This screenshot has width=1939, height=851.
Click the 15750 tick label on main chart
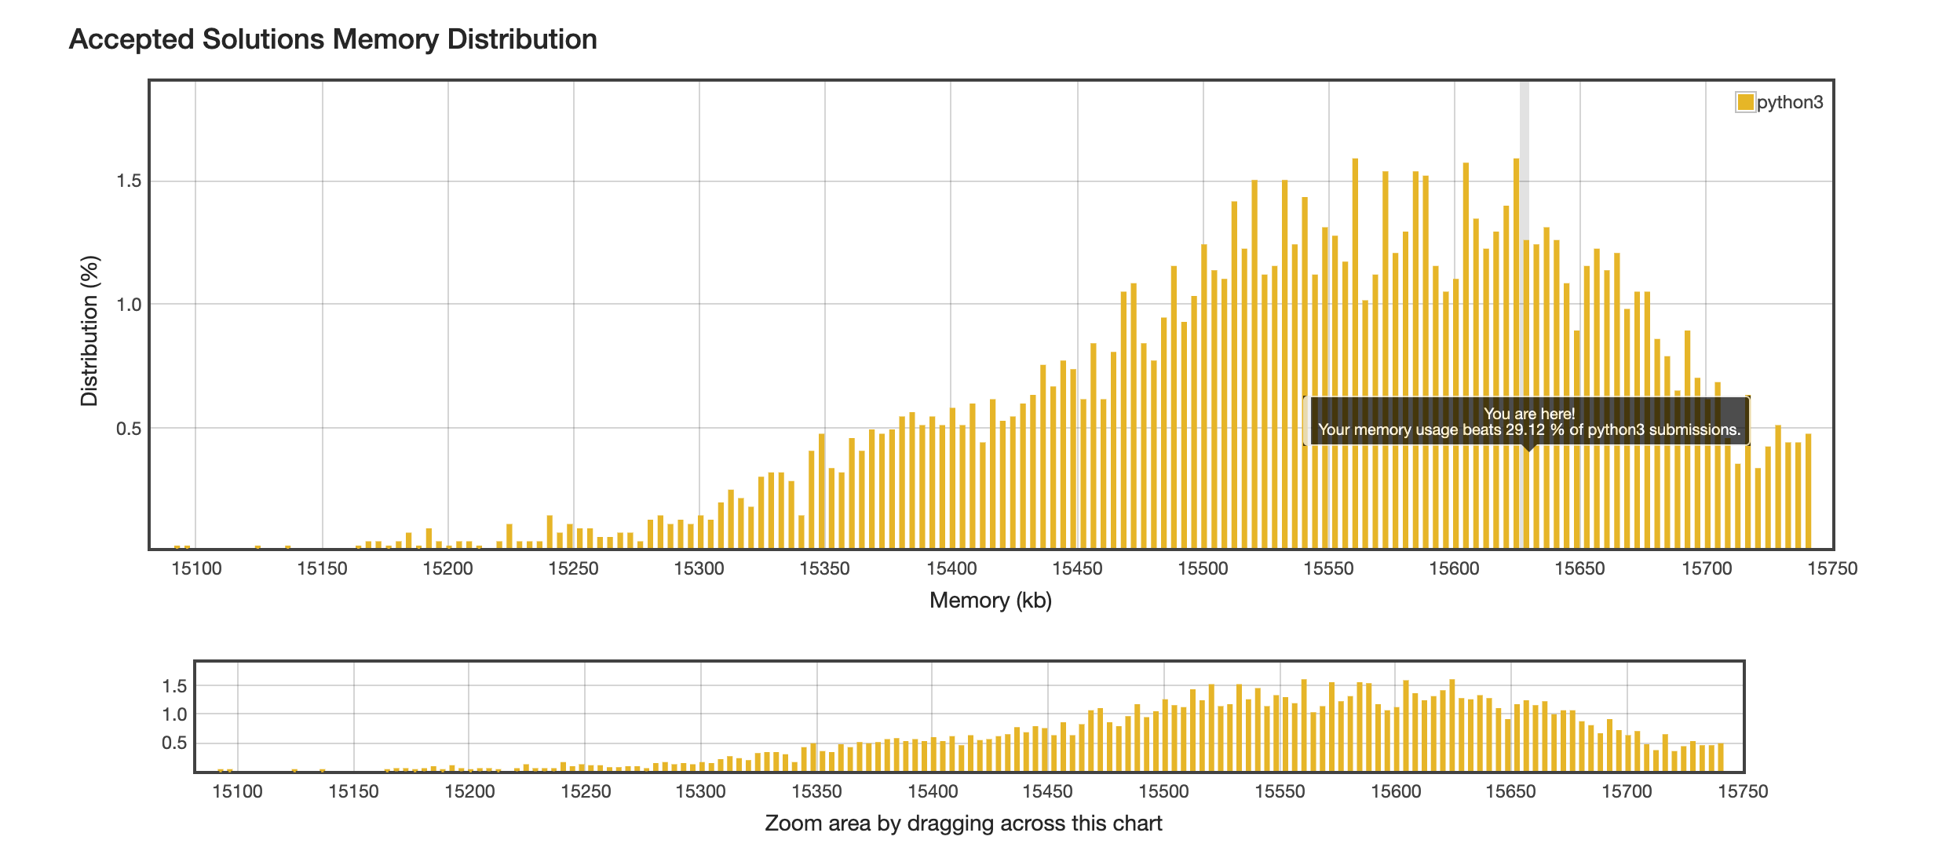pyautogui.click(x=1832, y=569)
